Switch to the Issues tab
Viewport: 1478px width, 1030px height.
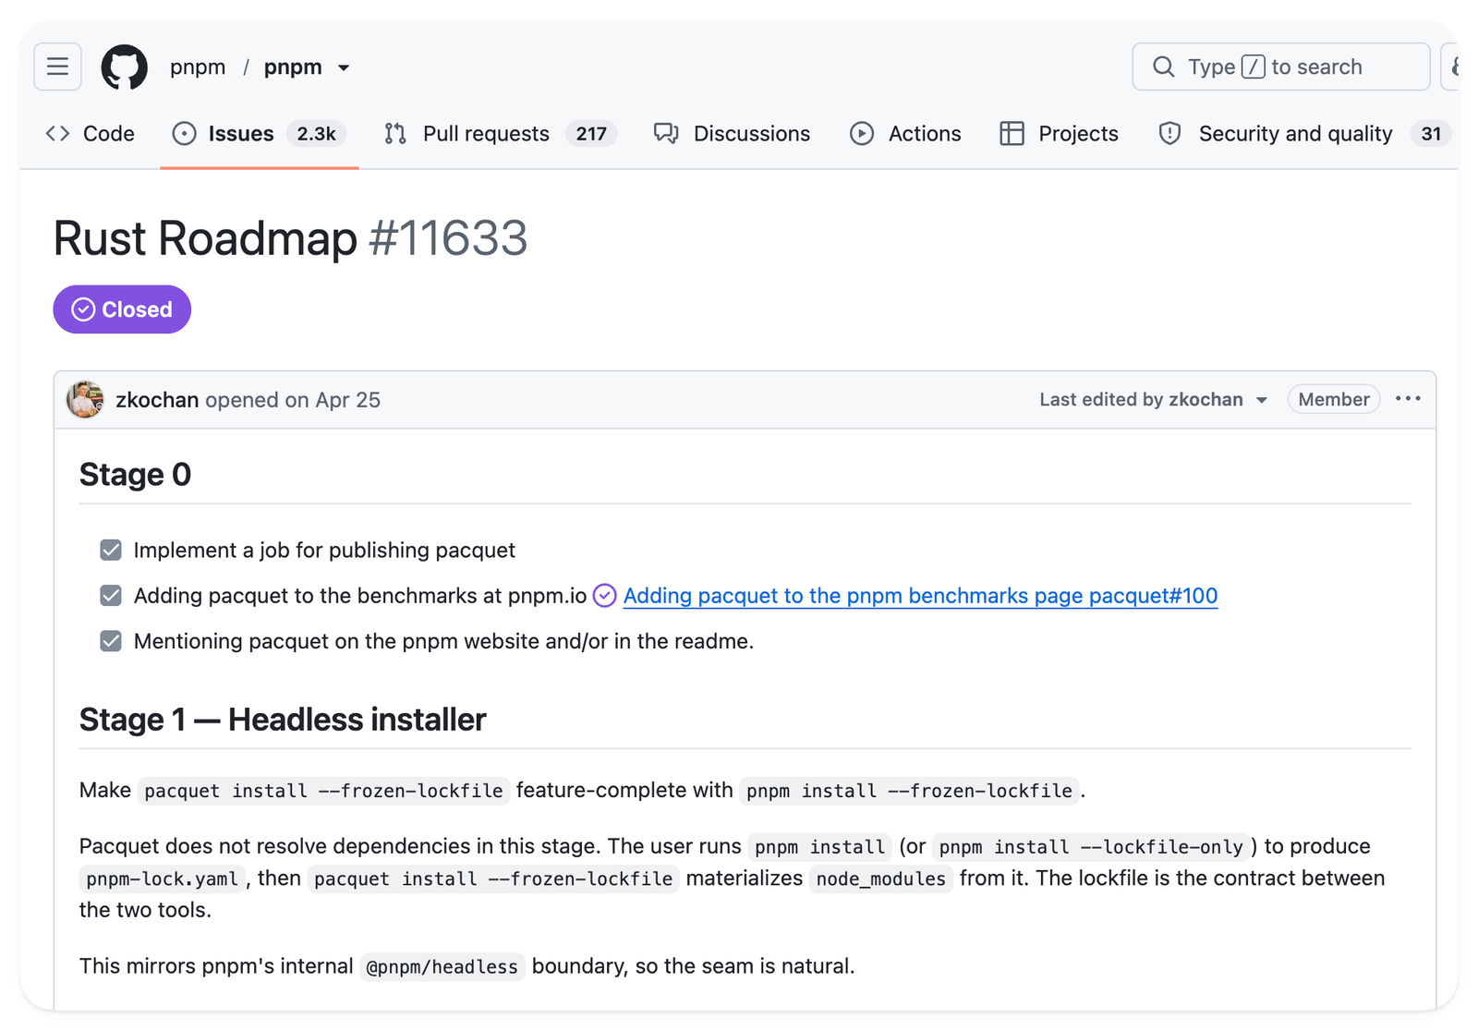(x=259, y=134)
